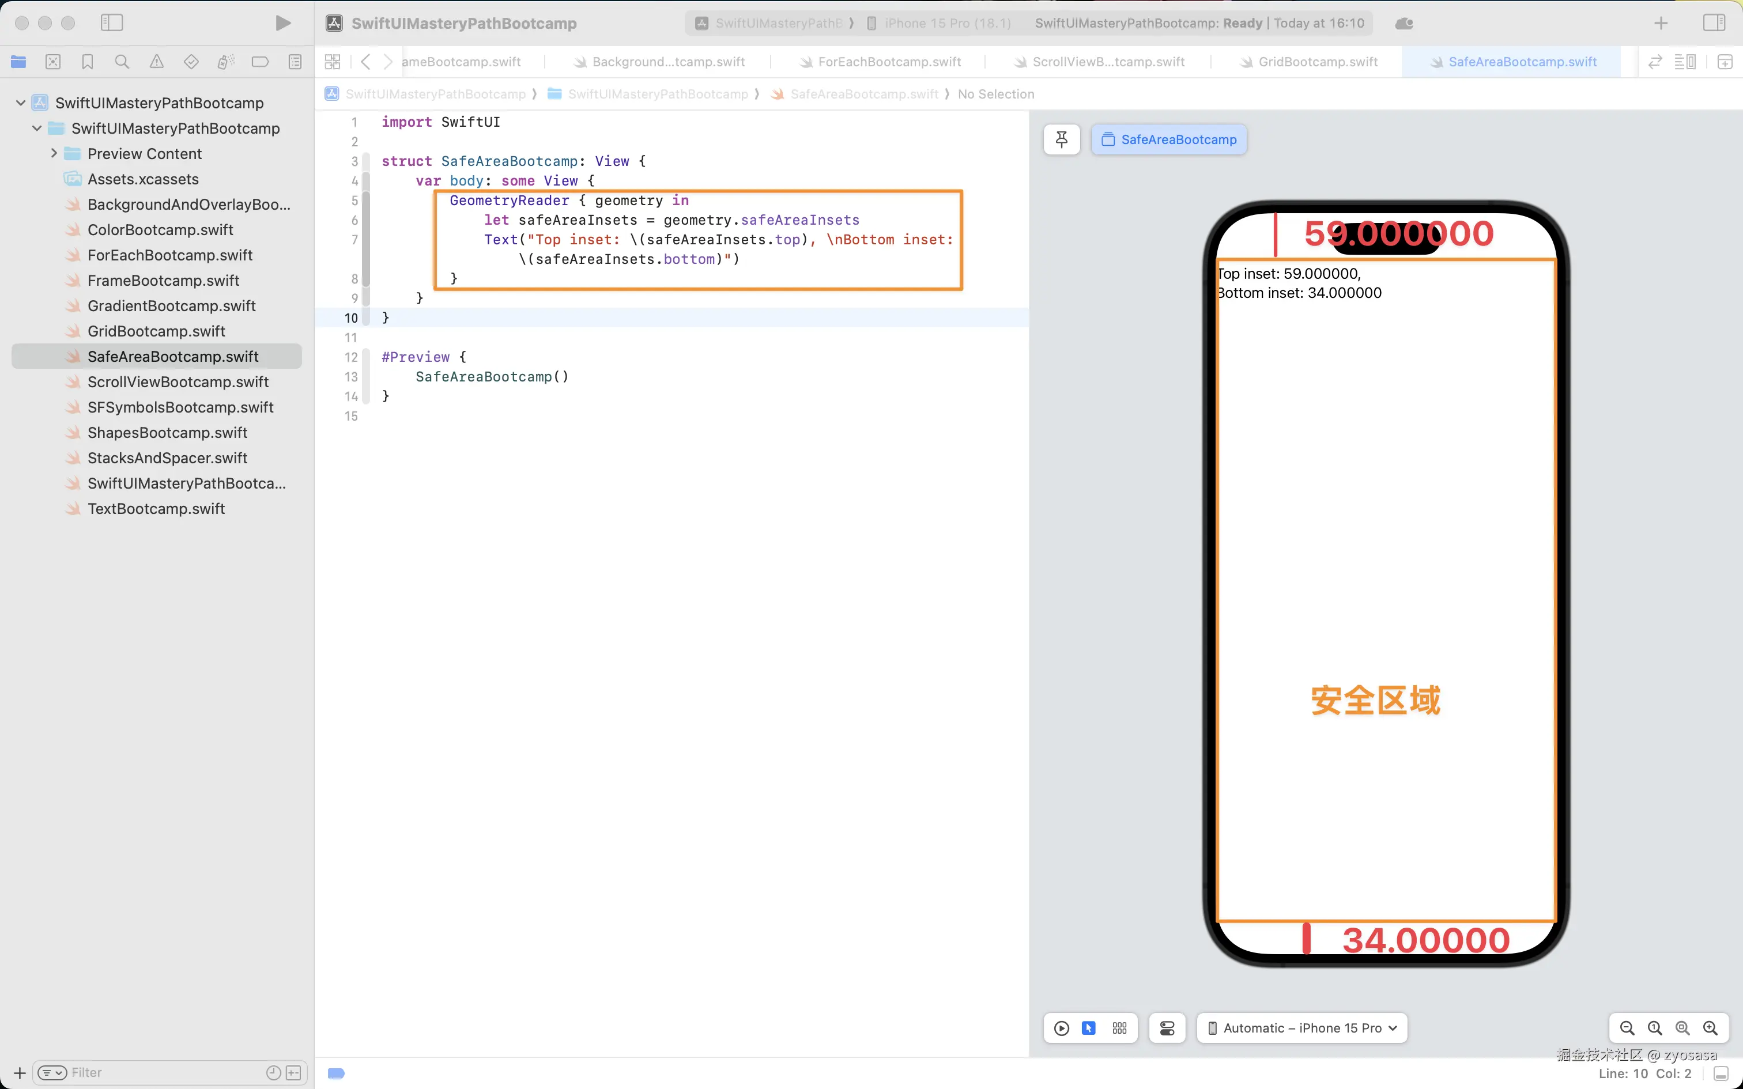Image resolution: width=1743 pixels, height=1089 pixels.
Task: Open the Issue navigator warning icon
Action: [156, 62]
